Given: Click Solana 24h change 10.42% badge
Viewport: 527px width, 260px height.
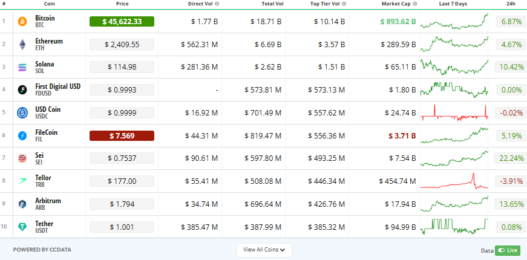Looking at the screenshot, I should 511,67.
